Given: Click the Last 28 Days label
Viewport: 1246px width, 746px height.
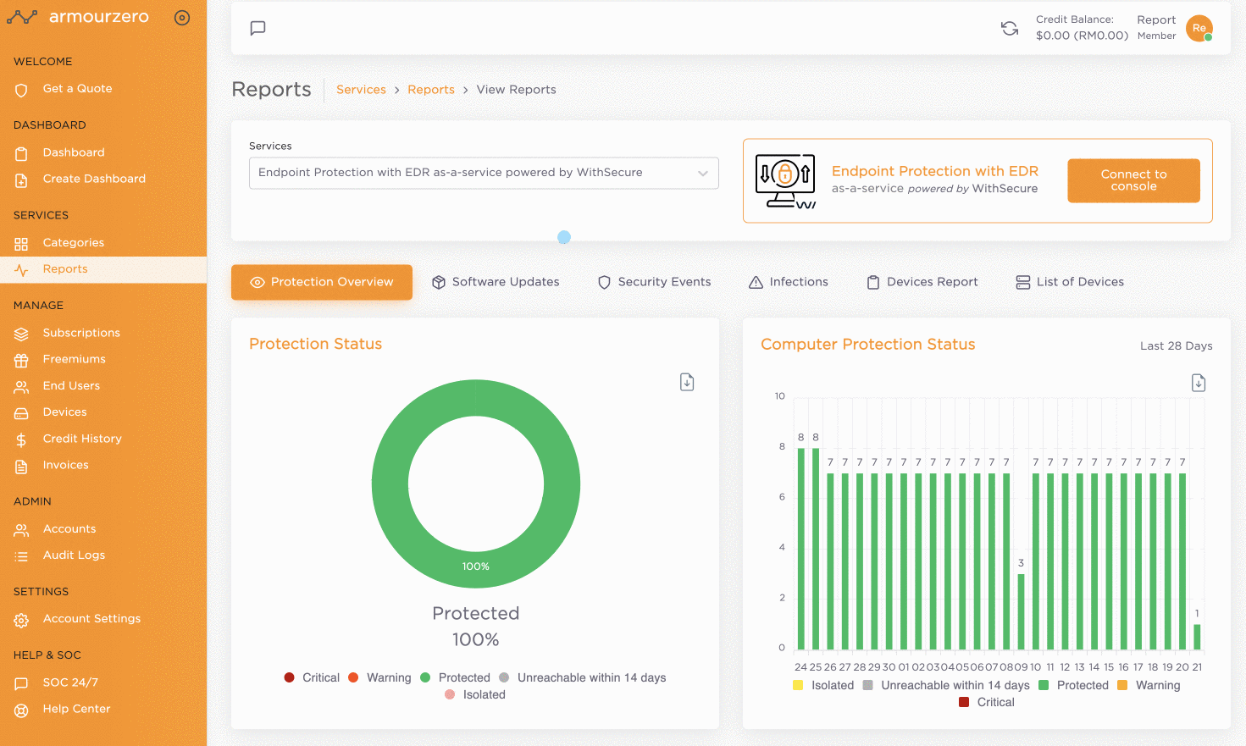Looking at the screenshot, I should (x=1176, y=345).
